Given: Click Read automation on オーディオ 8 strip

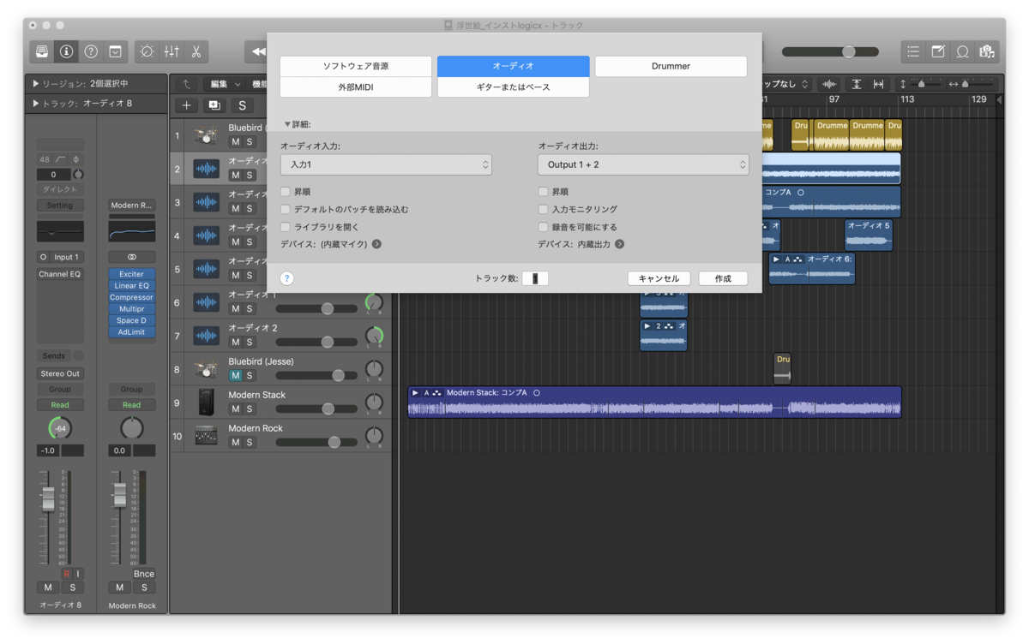Looking at the screenshot, I should pyautogui.click(x=60, y=405).
